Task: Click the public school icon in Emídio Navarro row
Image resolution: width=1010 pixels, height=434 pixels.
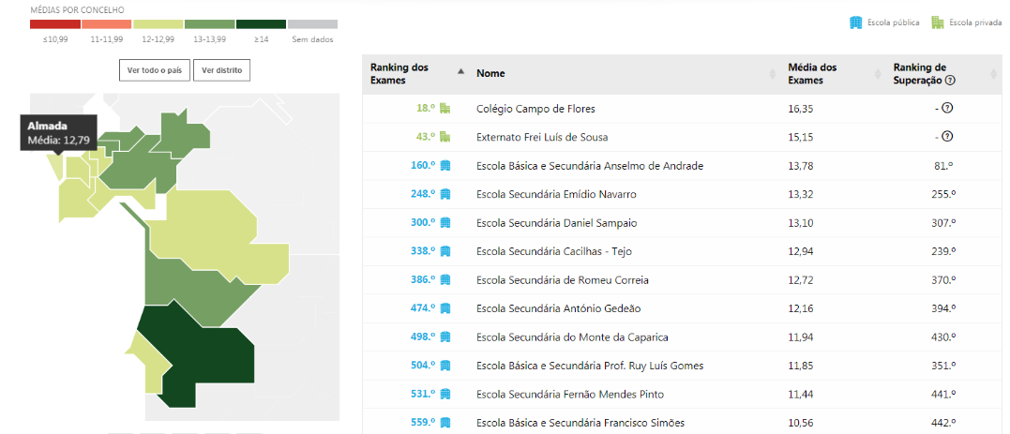Action: pos(445,194)
